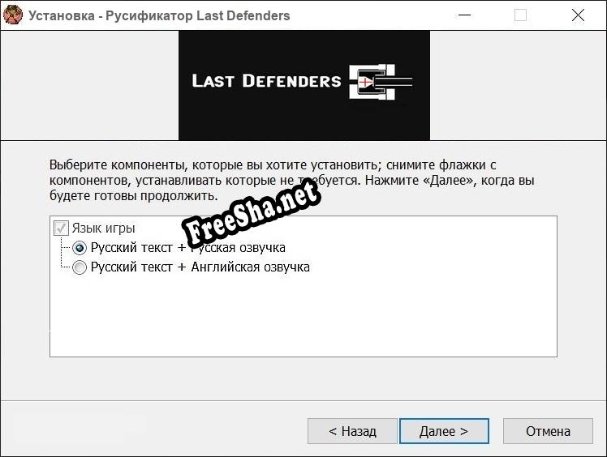Go back with the < Назад button
The image size is (607, 457).
(352, 431)
